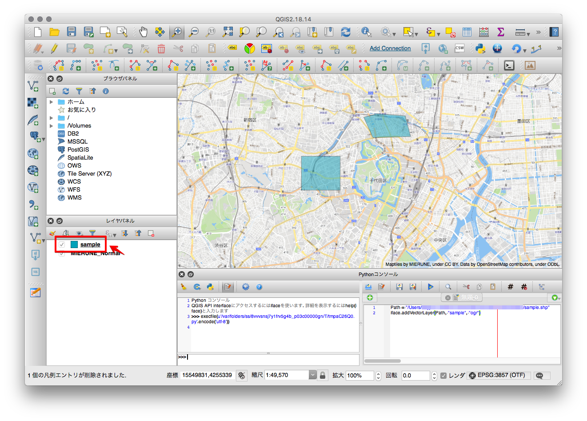Click the Add Vector Layer sidebar icon
587x421 pixels.
point(33,86)
